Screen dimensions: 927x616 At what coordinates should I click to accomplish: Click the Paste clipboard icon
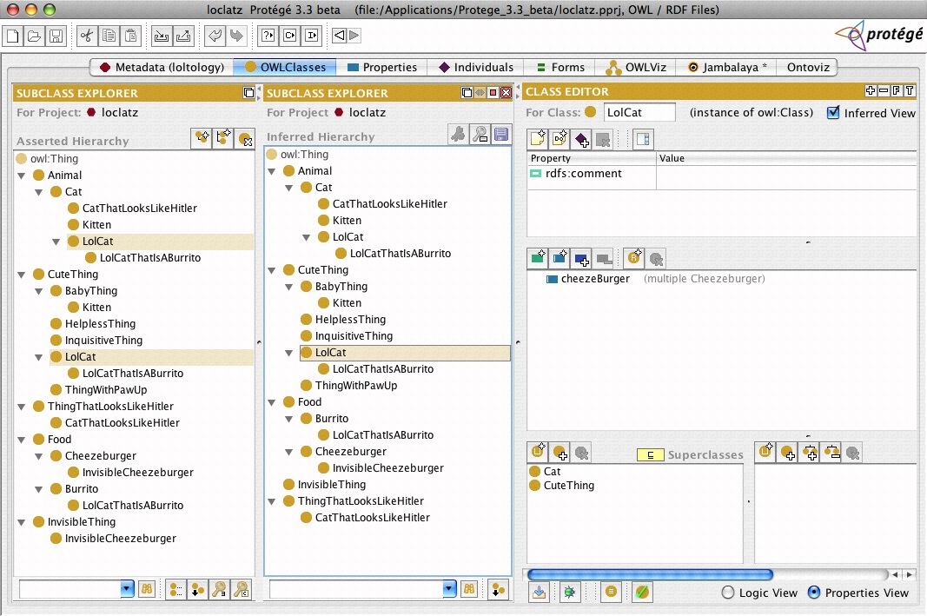(130, 36)
